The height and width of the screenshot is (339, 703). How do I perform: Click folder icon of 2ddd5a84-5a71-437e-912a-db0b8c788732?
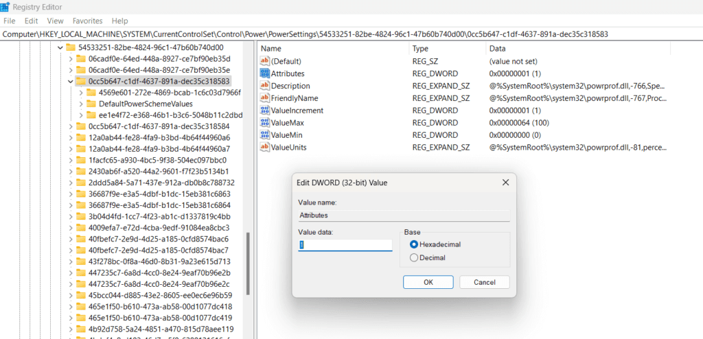pyautogui.click(x=81, y=183)
